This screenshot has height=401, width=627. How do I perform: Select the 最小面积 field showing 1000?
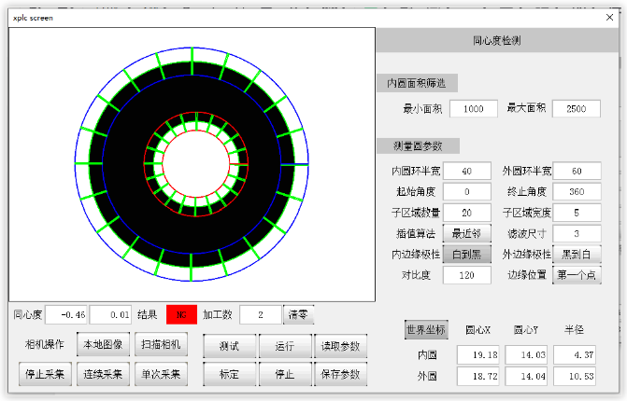[474, 109]
